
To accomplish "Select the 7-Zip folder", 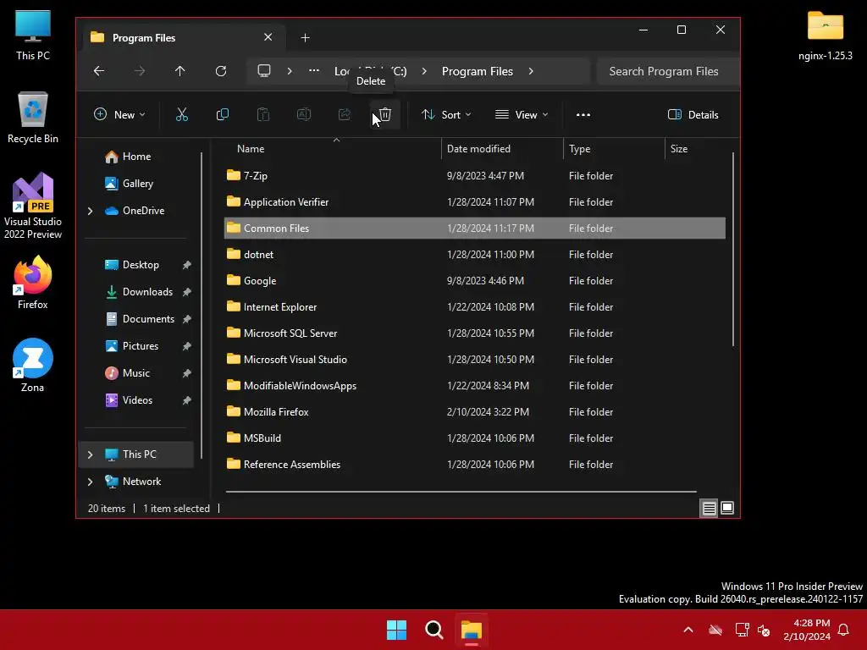I will 474,176.
